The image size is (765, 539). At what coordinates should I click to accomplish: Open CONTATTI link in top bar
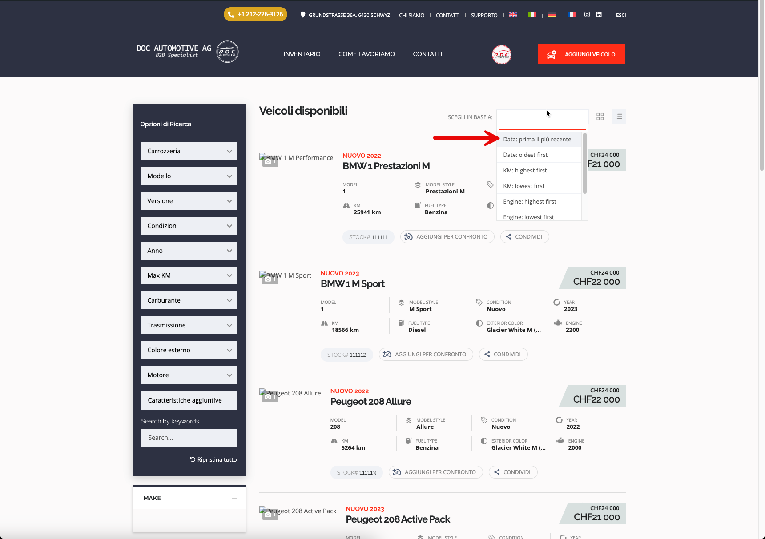pyautogui.click(x=447, y=15)
